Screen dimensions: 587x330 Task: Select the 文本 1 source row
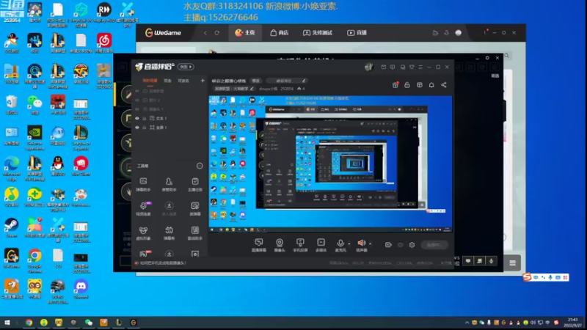click(x=169, y=118)
